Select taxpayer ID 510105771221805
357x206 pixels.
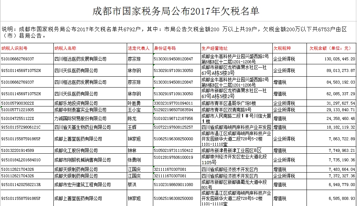point(17,110)
